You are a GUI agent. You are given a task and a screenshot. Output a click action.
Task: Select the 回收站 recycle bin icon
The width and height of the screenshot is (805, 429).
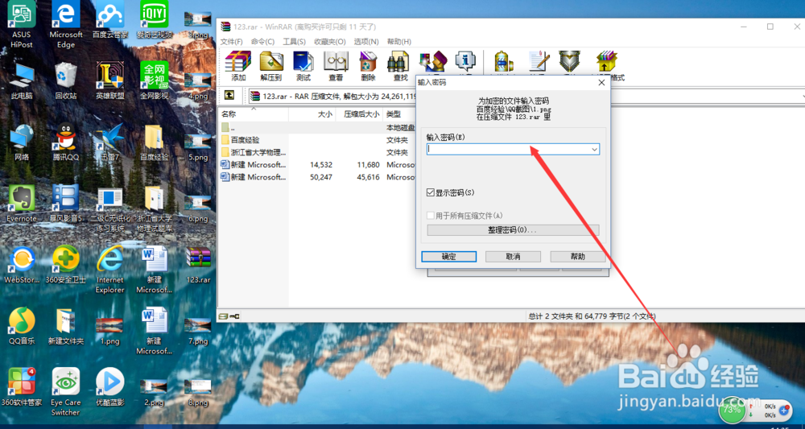tap(66, 81)
